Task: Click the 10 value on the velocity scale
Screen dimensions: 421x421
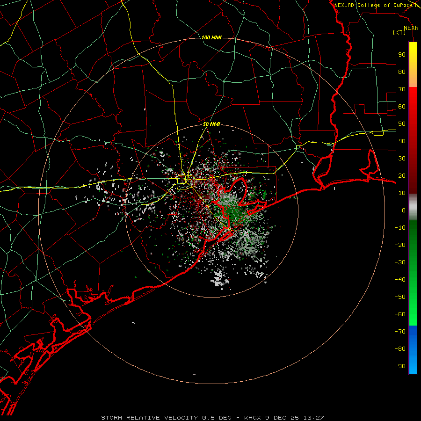Action: (x=402, y=193)
